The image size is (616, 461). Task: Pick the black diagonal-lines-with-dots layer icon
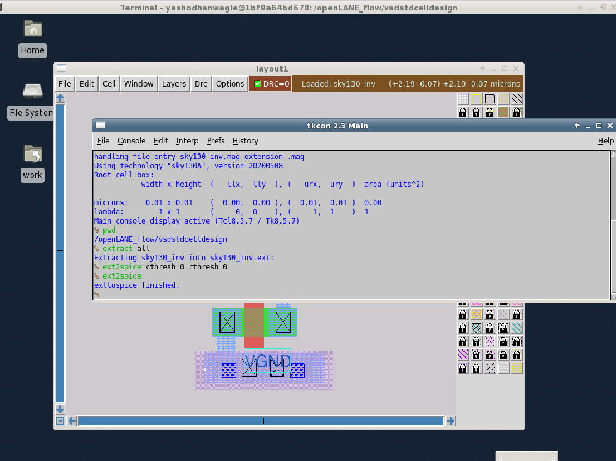tap(517, 99)
